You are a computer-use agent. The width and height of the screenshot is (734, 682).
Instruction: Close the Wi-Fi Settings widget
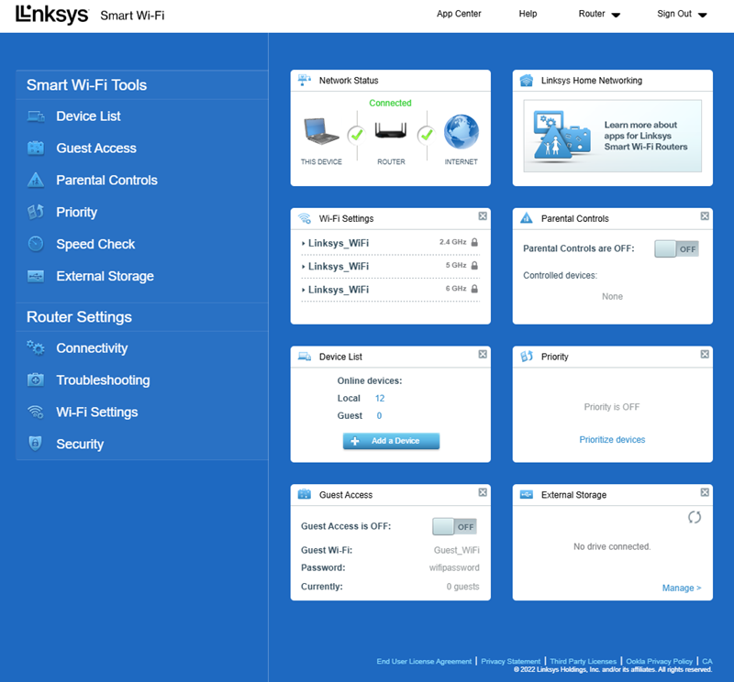[x=483, y=216]
